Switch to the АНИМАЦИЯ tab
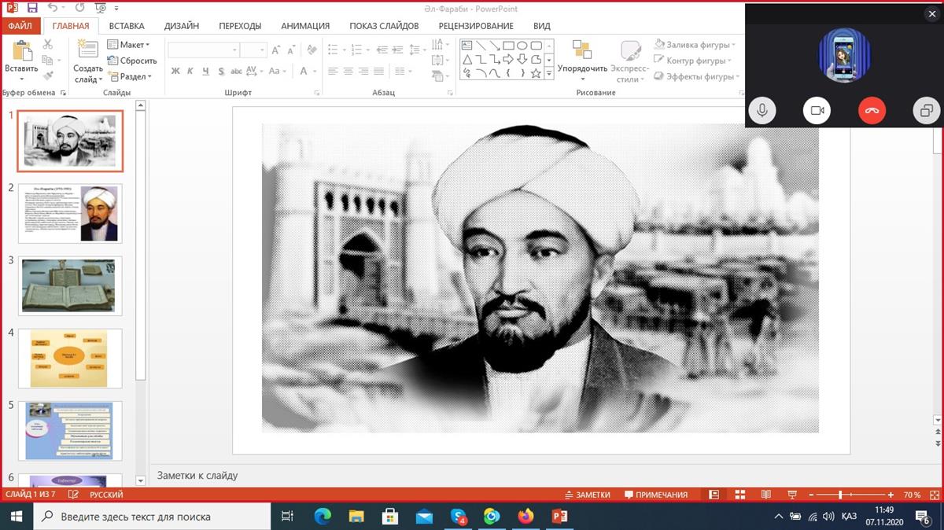The image size is (944, 530). point(304,26)
